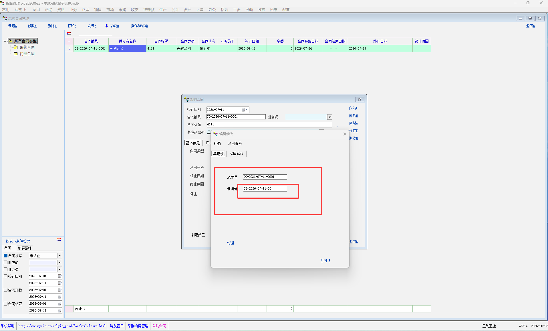Open the calendar picker for 签订日期 in dialog
The image size is (548, 331).
click(x=245, y=110)
